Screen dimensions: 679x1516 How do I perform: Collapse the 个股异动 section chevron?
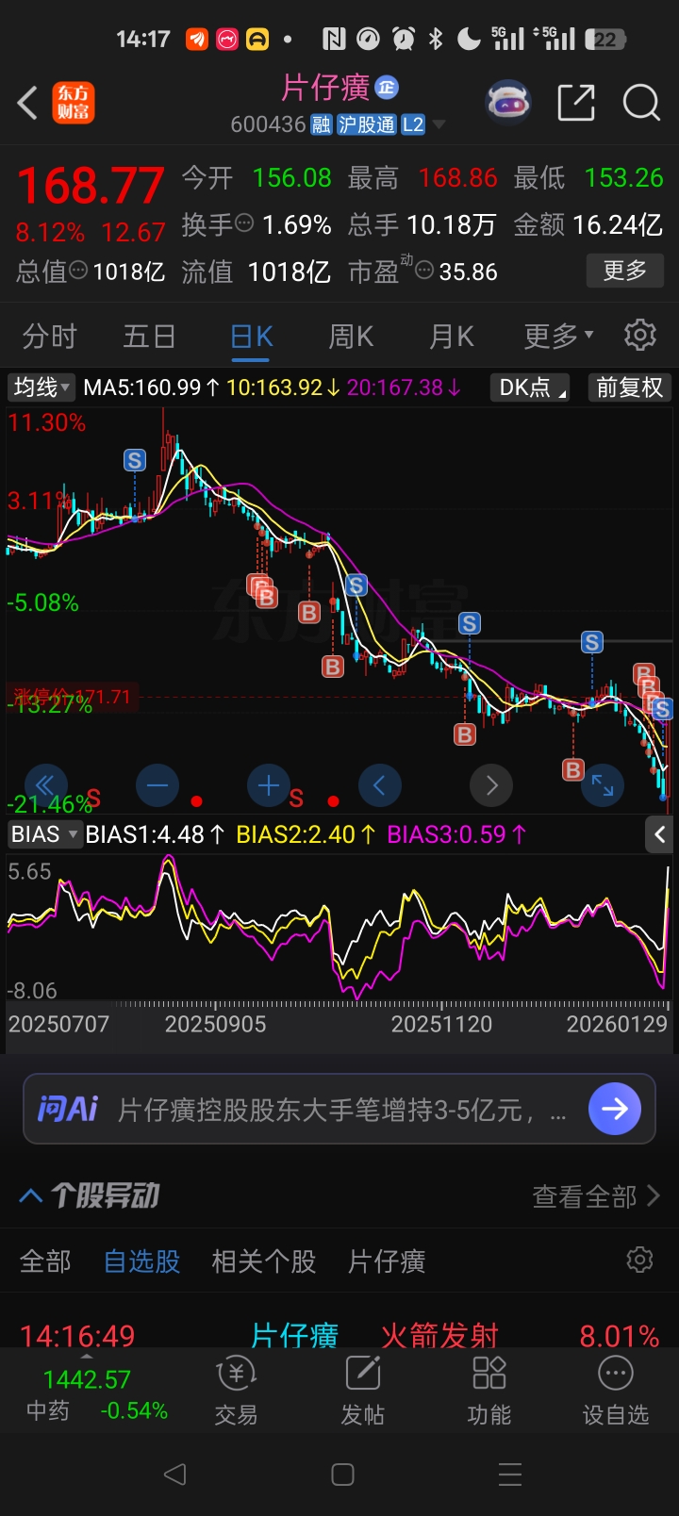(30, 1195)
